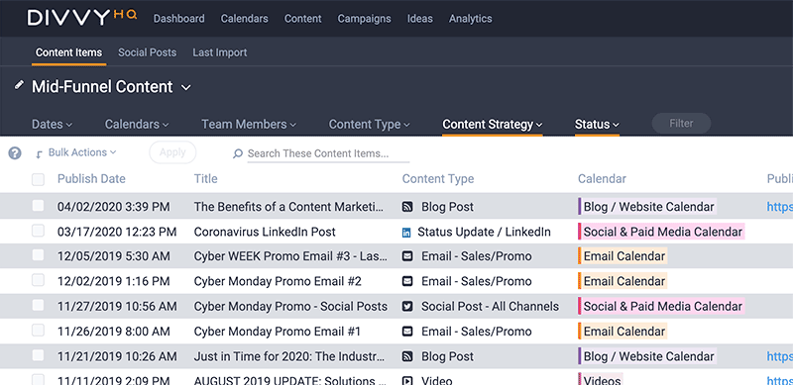793x385 pixels.
Task: Click the video play icon in AUGUST 2019 UPDATE row
Action: tap(407, 380)
